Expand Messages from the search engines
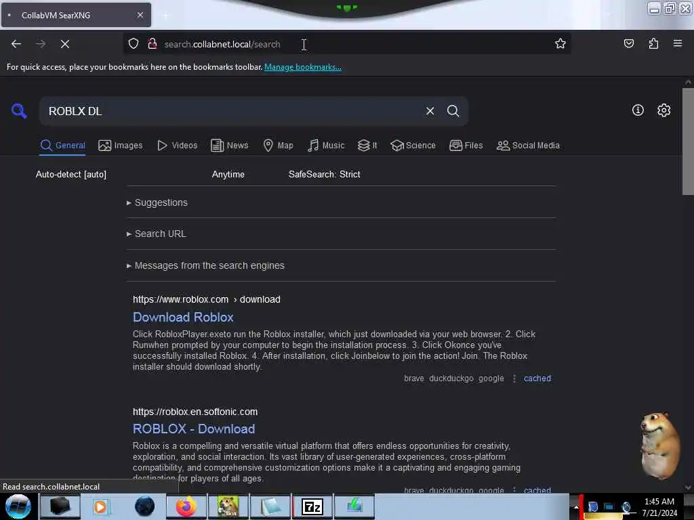The height and width of the screenshot is (520, 694). [205, 265]
